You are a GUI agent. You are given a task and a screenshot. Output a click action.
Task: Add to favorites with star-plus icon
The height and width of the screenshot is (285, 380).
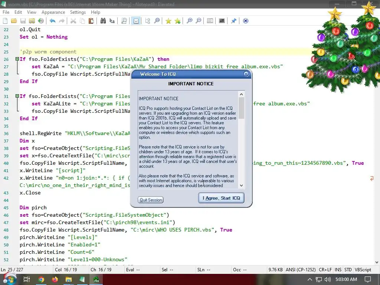click(x=177, y=21)
